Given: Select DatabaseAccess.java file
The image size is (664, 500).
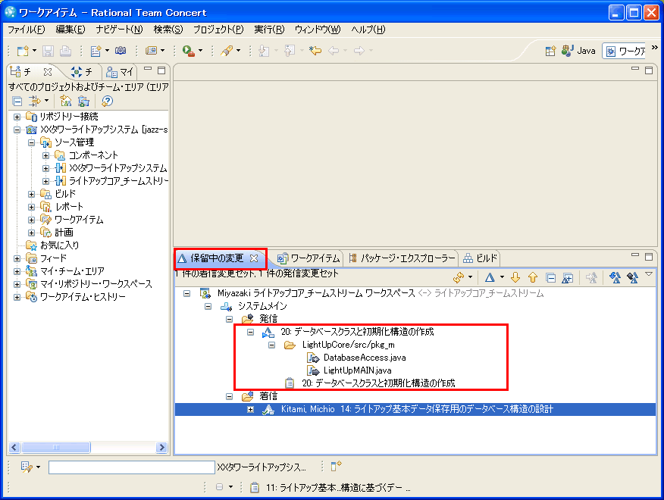Looking at the screenshot, I should coord(365,358).
